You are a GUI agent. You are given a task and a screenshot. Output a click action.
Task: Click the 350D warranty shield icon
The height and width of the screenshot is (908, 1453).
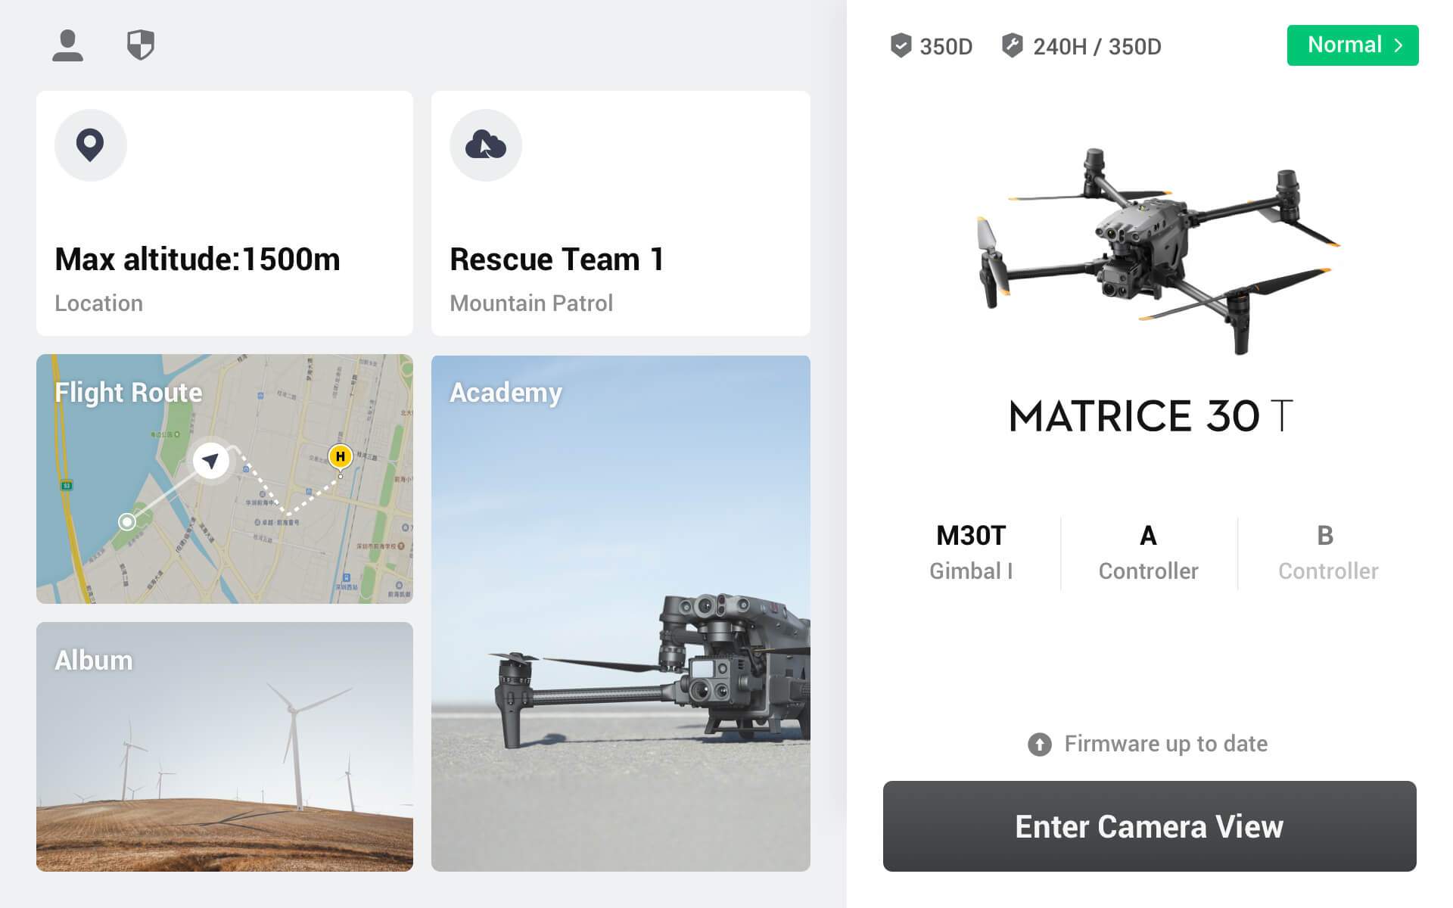(901, 45)
